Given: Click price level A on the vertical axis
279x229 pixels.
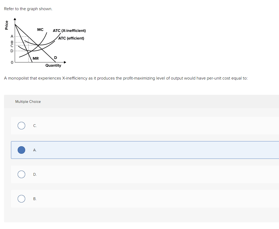Looking at the screenshot, I should [x=12, y=36].
